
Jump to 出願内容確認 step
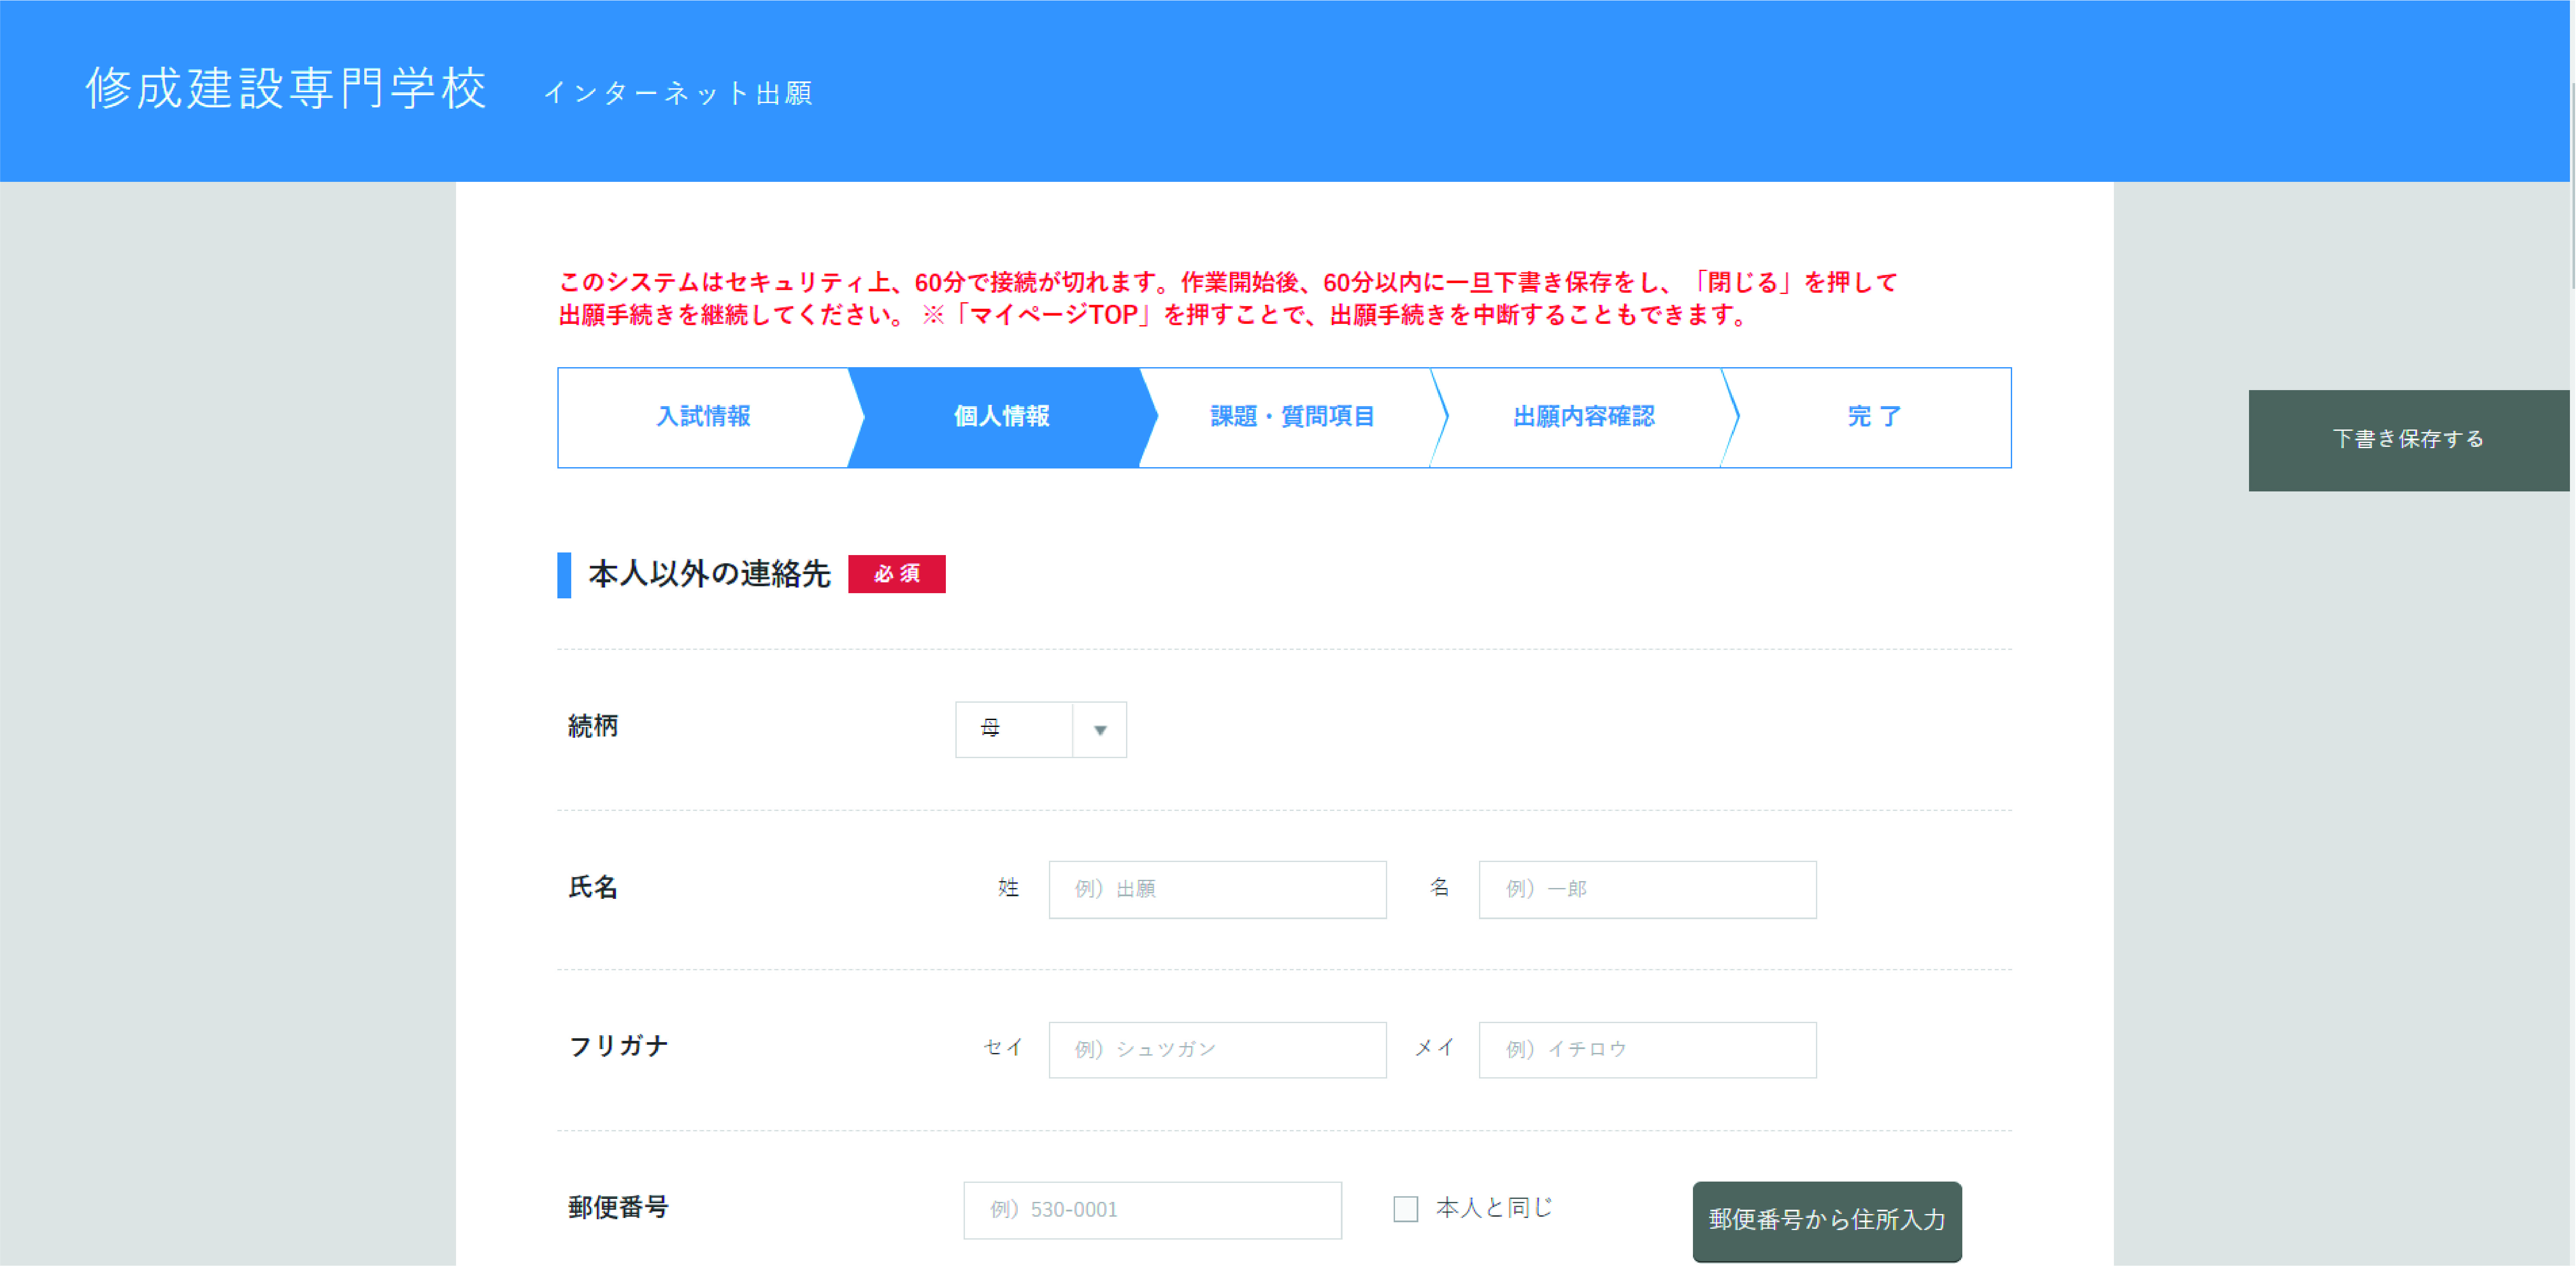click(x=1583, y=416)
